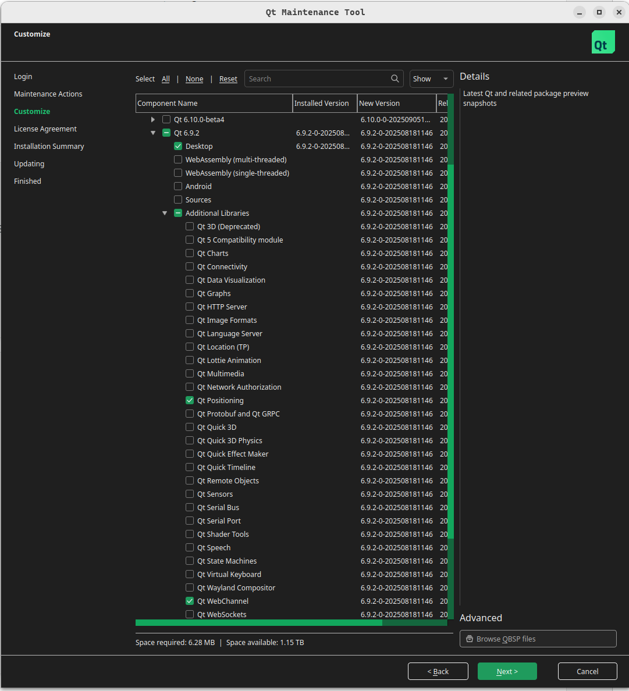Click the Installed Version column header
This screenshot has height=691, width=629.
[325, 103]
